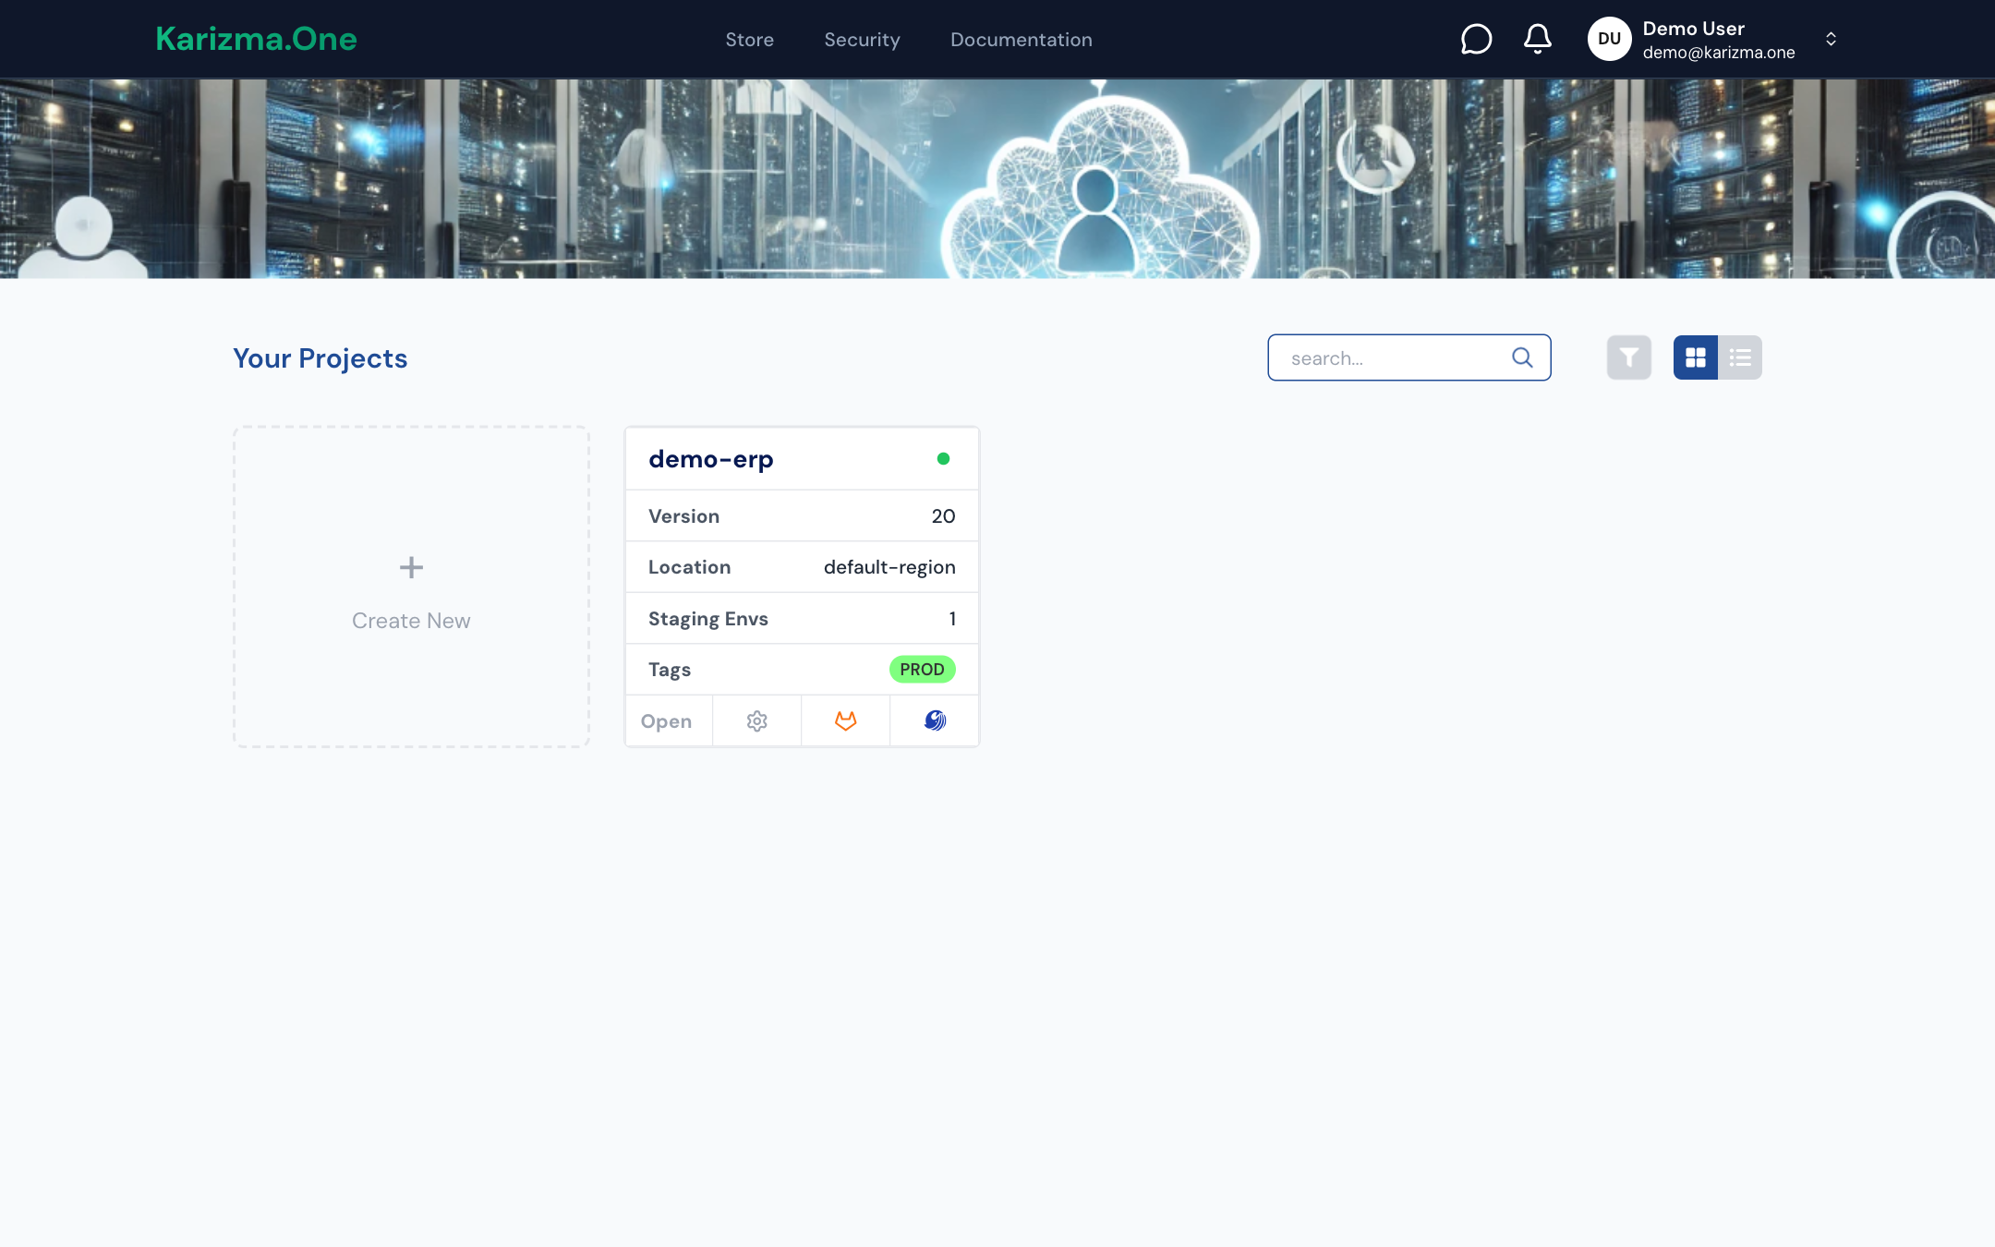Click the Create New card label
Image resolution: width=1995 pixels, height=1247 pixels.
coord(411,621)
